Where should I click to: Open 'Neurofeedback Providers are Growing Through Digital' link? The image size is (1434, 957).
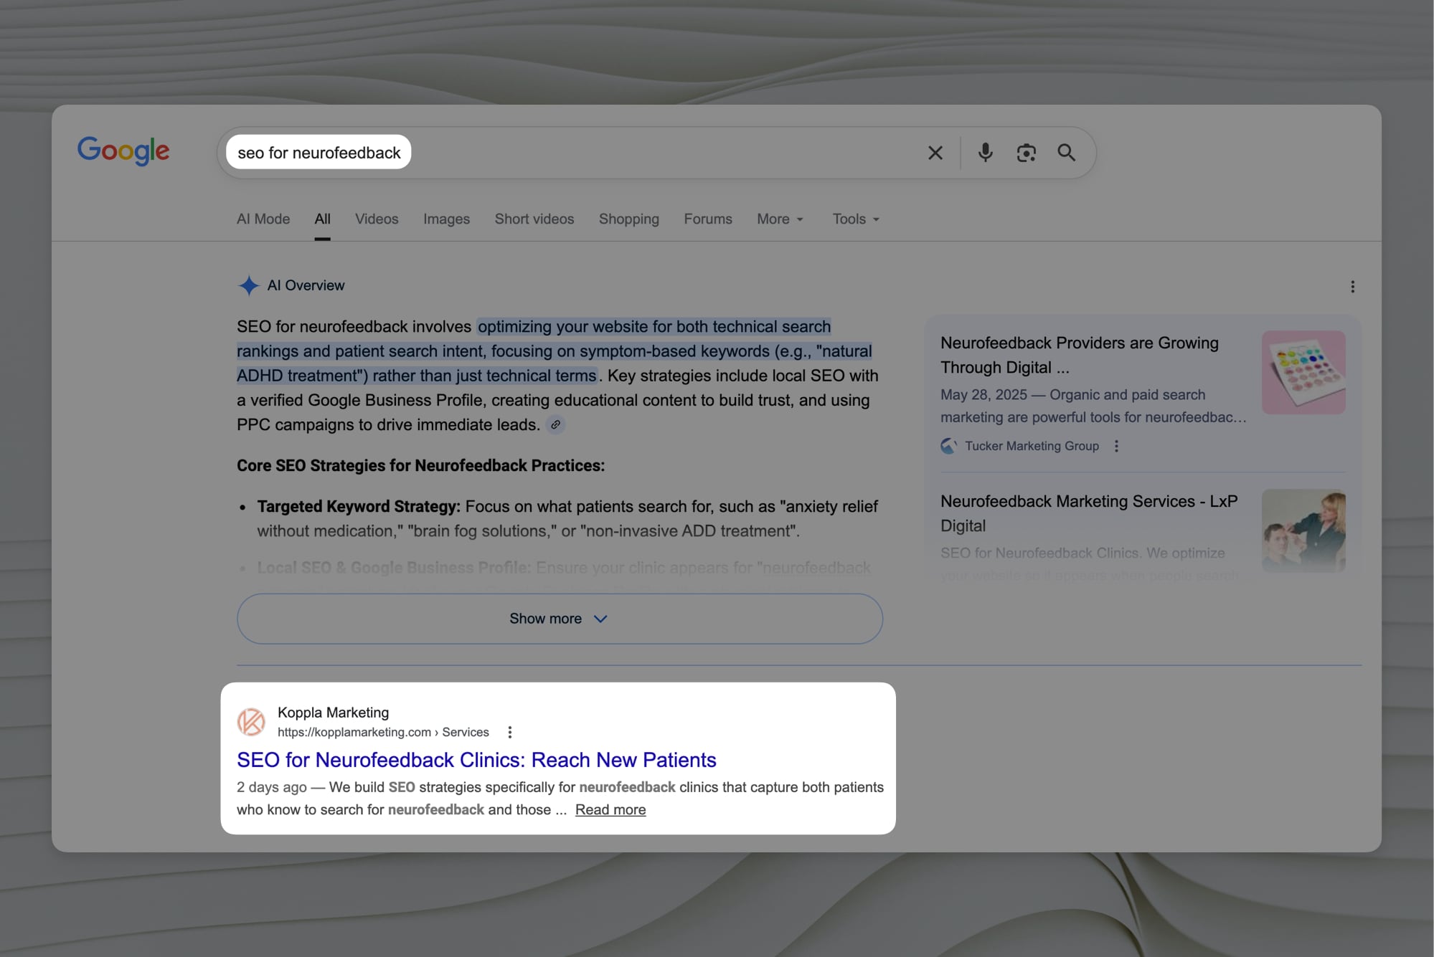(x=1080, y=355)
